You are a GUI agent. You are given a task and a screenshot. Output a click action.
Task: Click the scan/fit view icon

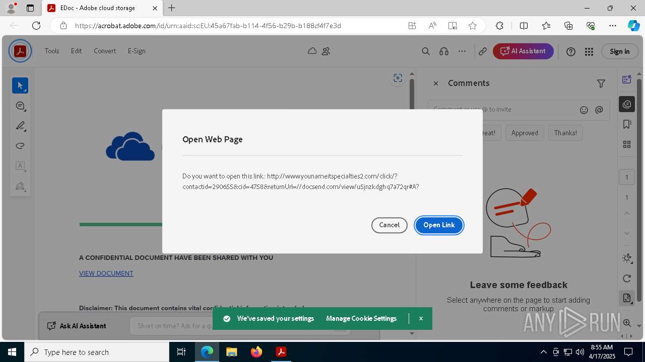point(398,77)
